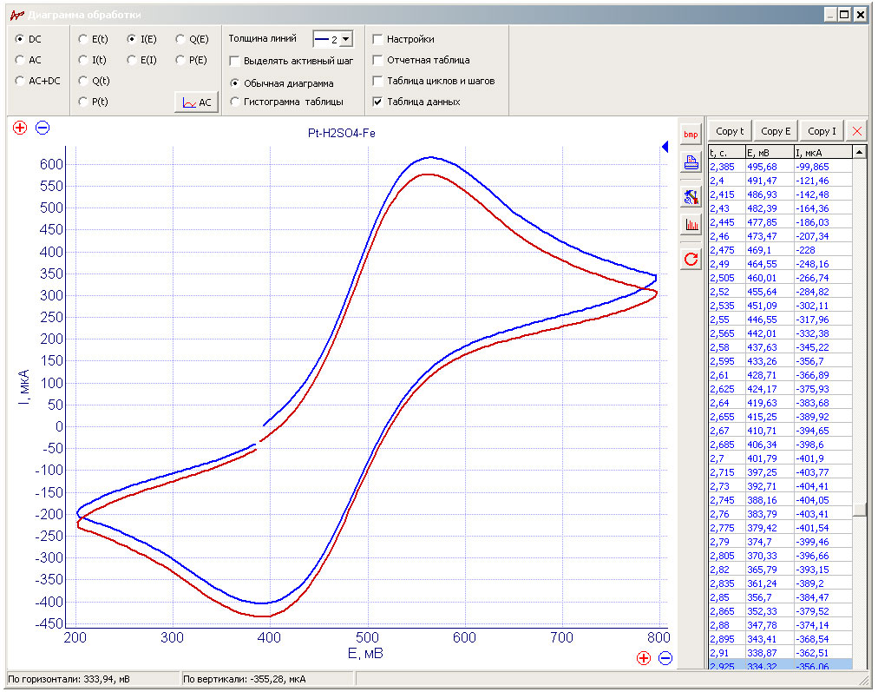878x692 pixels.
Task: Zoom out horizontal axis with bottom minus icon
Action: [665, 658]
